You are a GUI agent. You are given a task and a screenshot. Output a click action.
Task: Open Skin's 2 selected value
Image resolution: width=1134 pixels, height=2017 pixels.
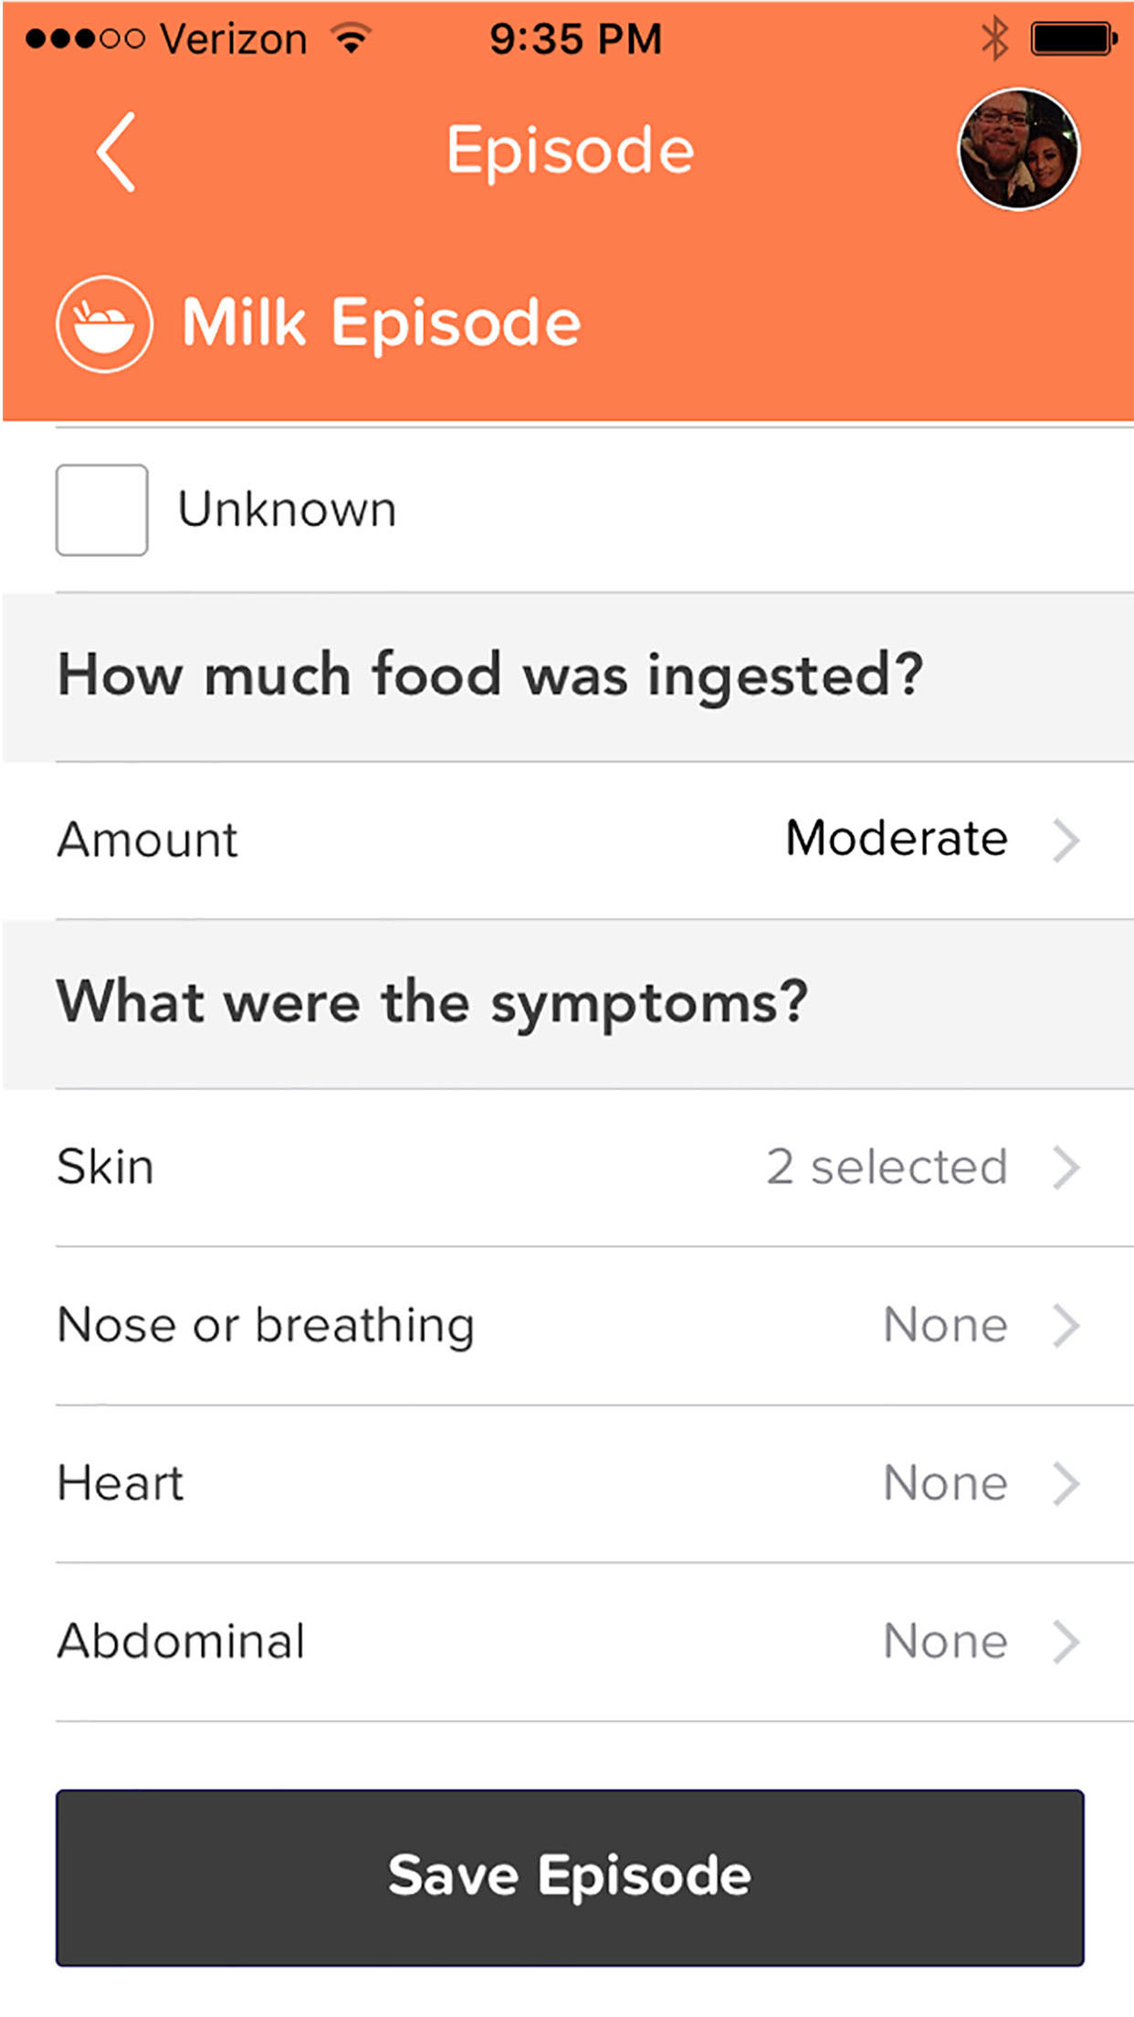(x=887, y=1167)
